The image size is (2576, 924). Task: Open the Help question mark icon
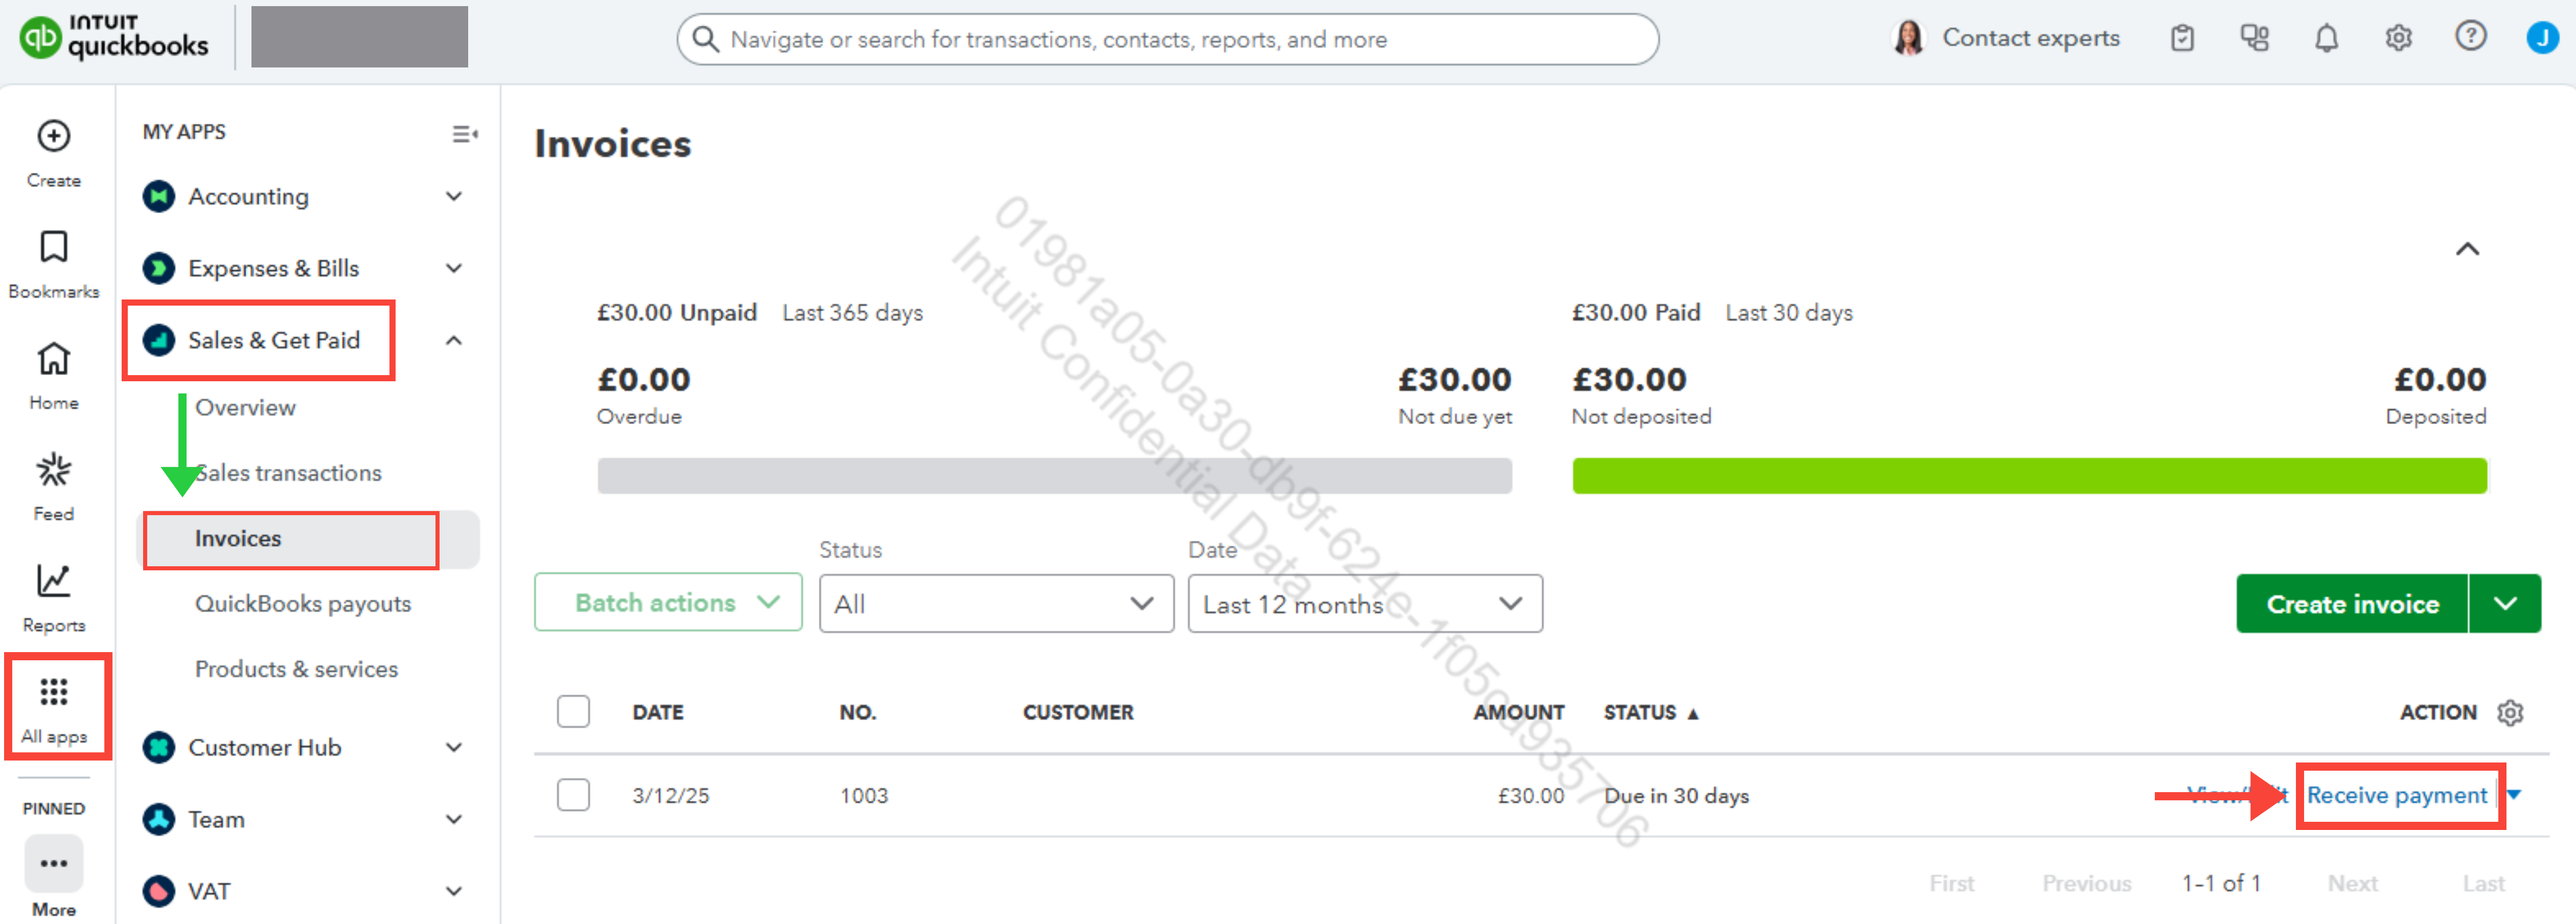pos(2470,37)
